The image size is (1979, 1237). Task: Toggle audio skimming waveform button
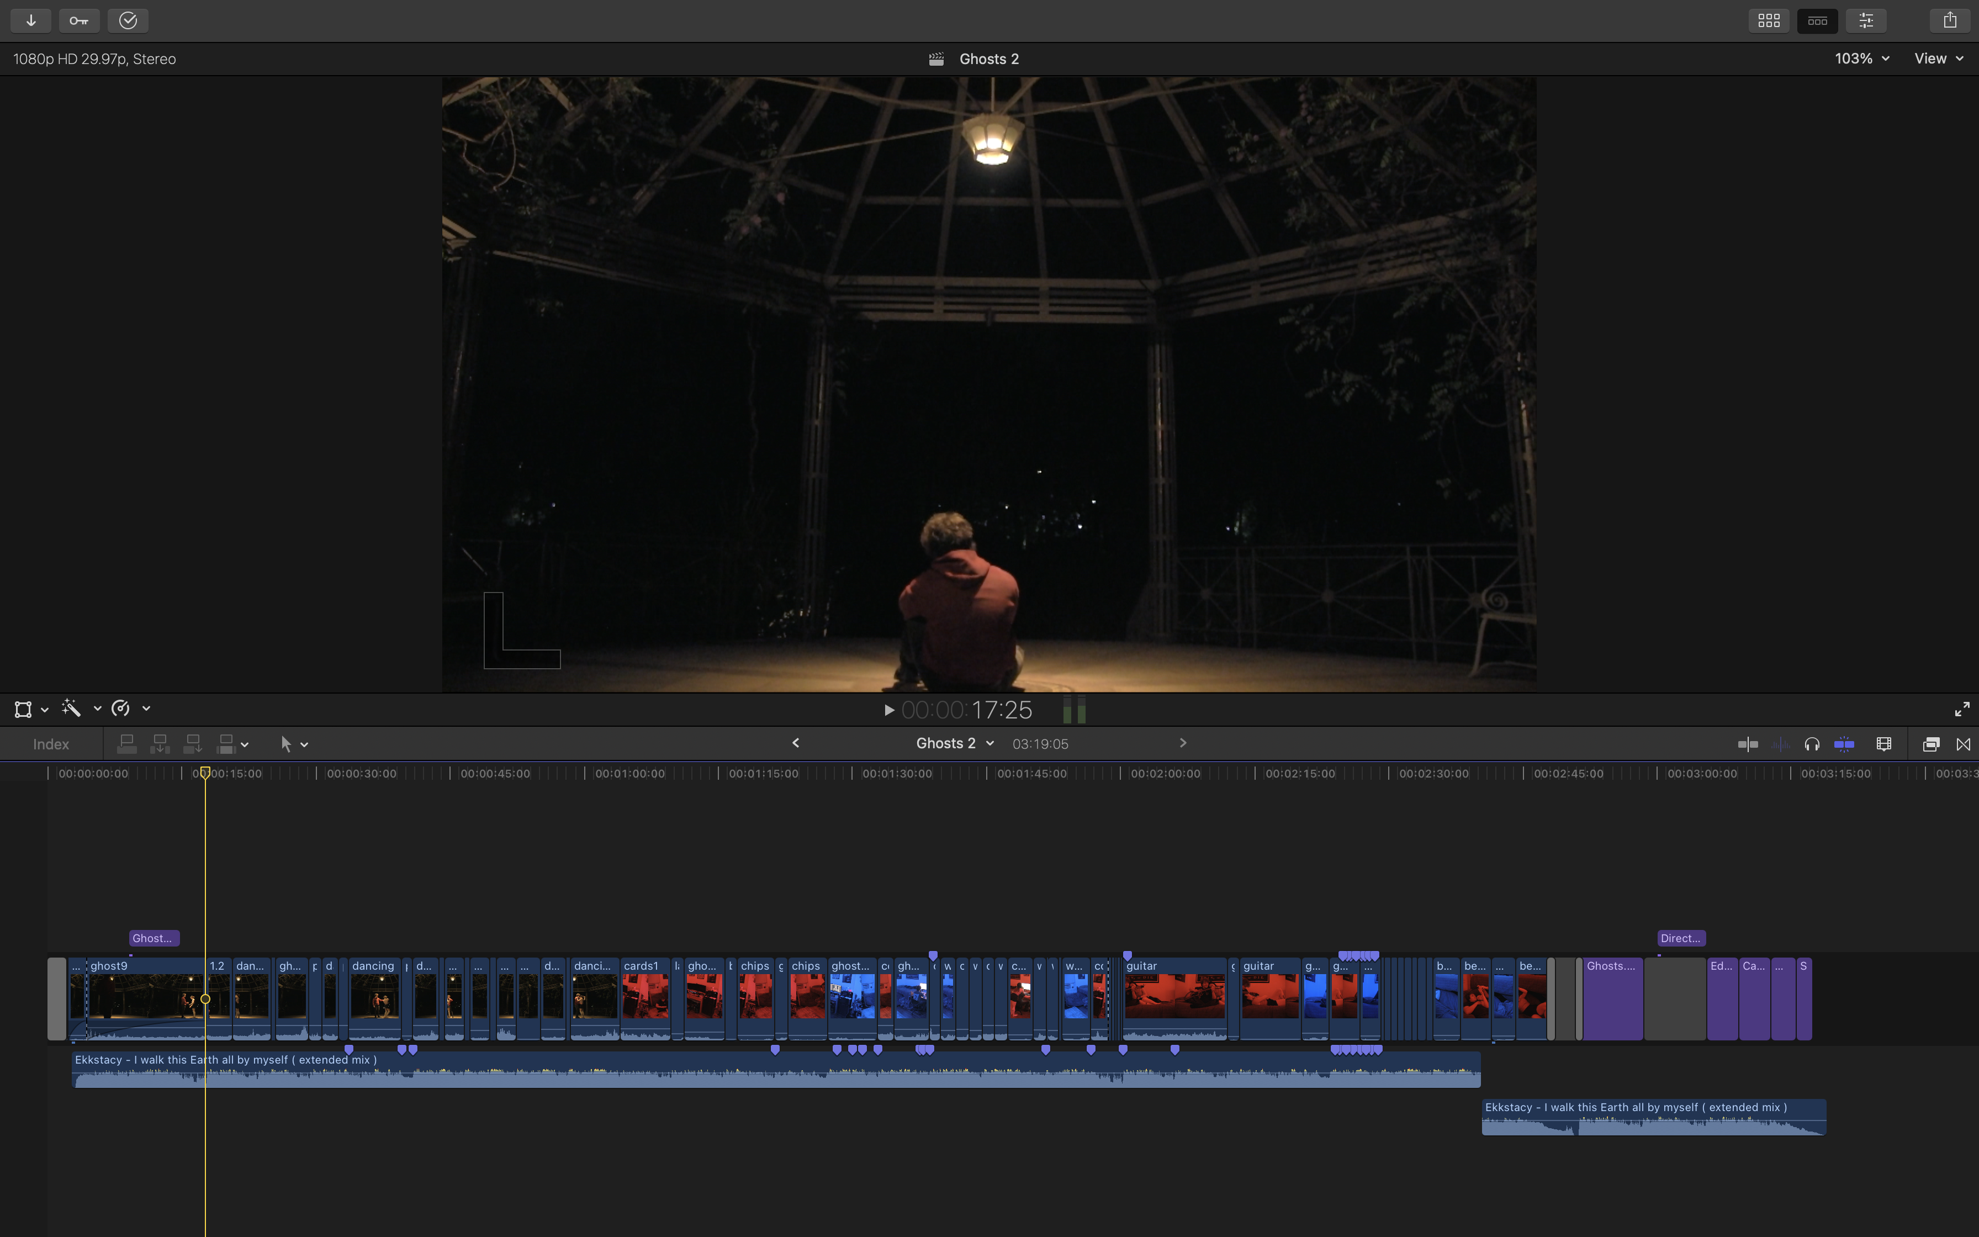pyautogui.click(x=1780, y=744)
